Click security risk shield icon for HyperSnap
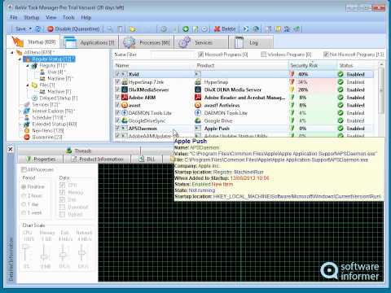This screenshot has width=391, height=293. [292, 82]
